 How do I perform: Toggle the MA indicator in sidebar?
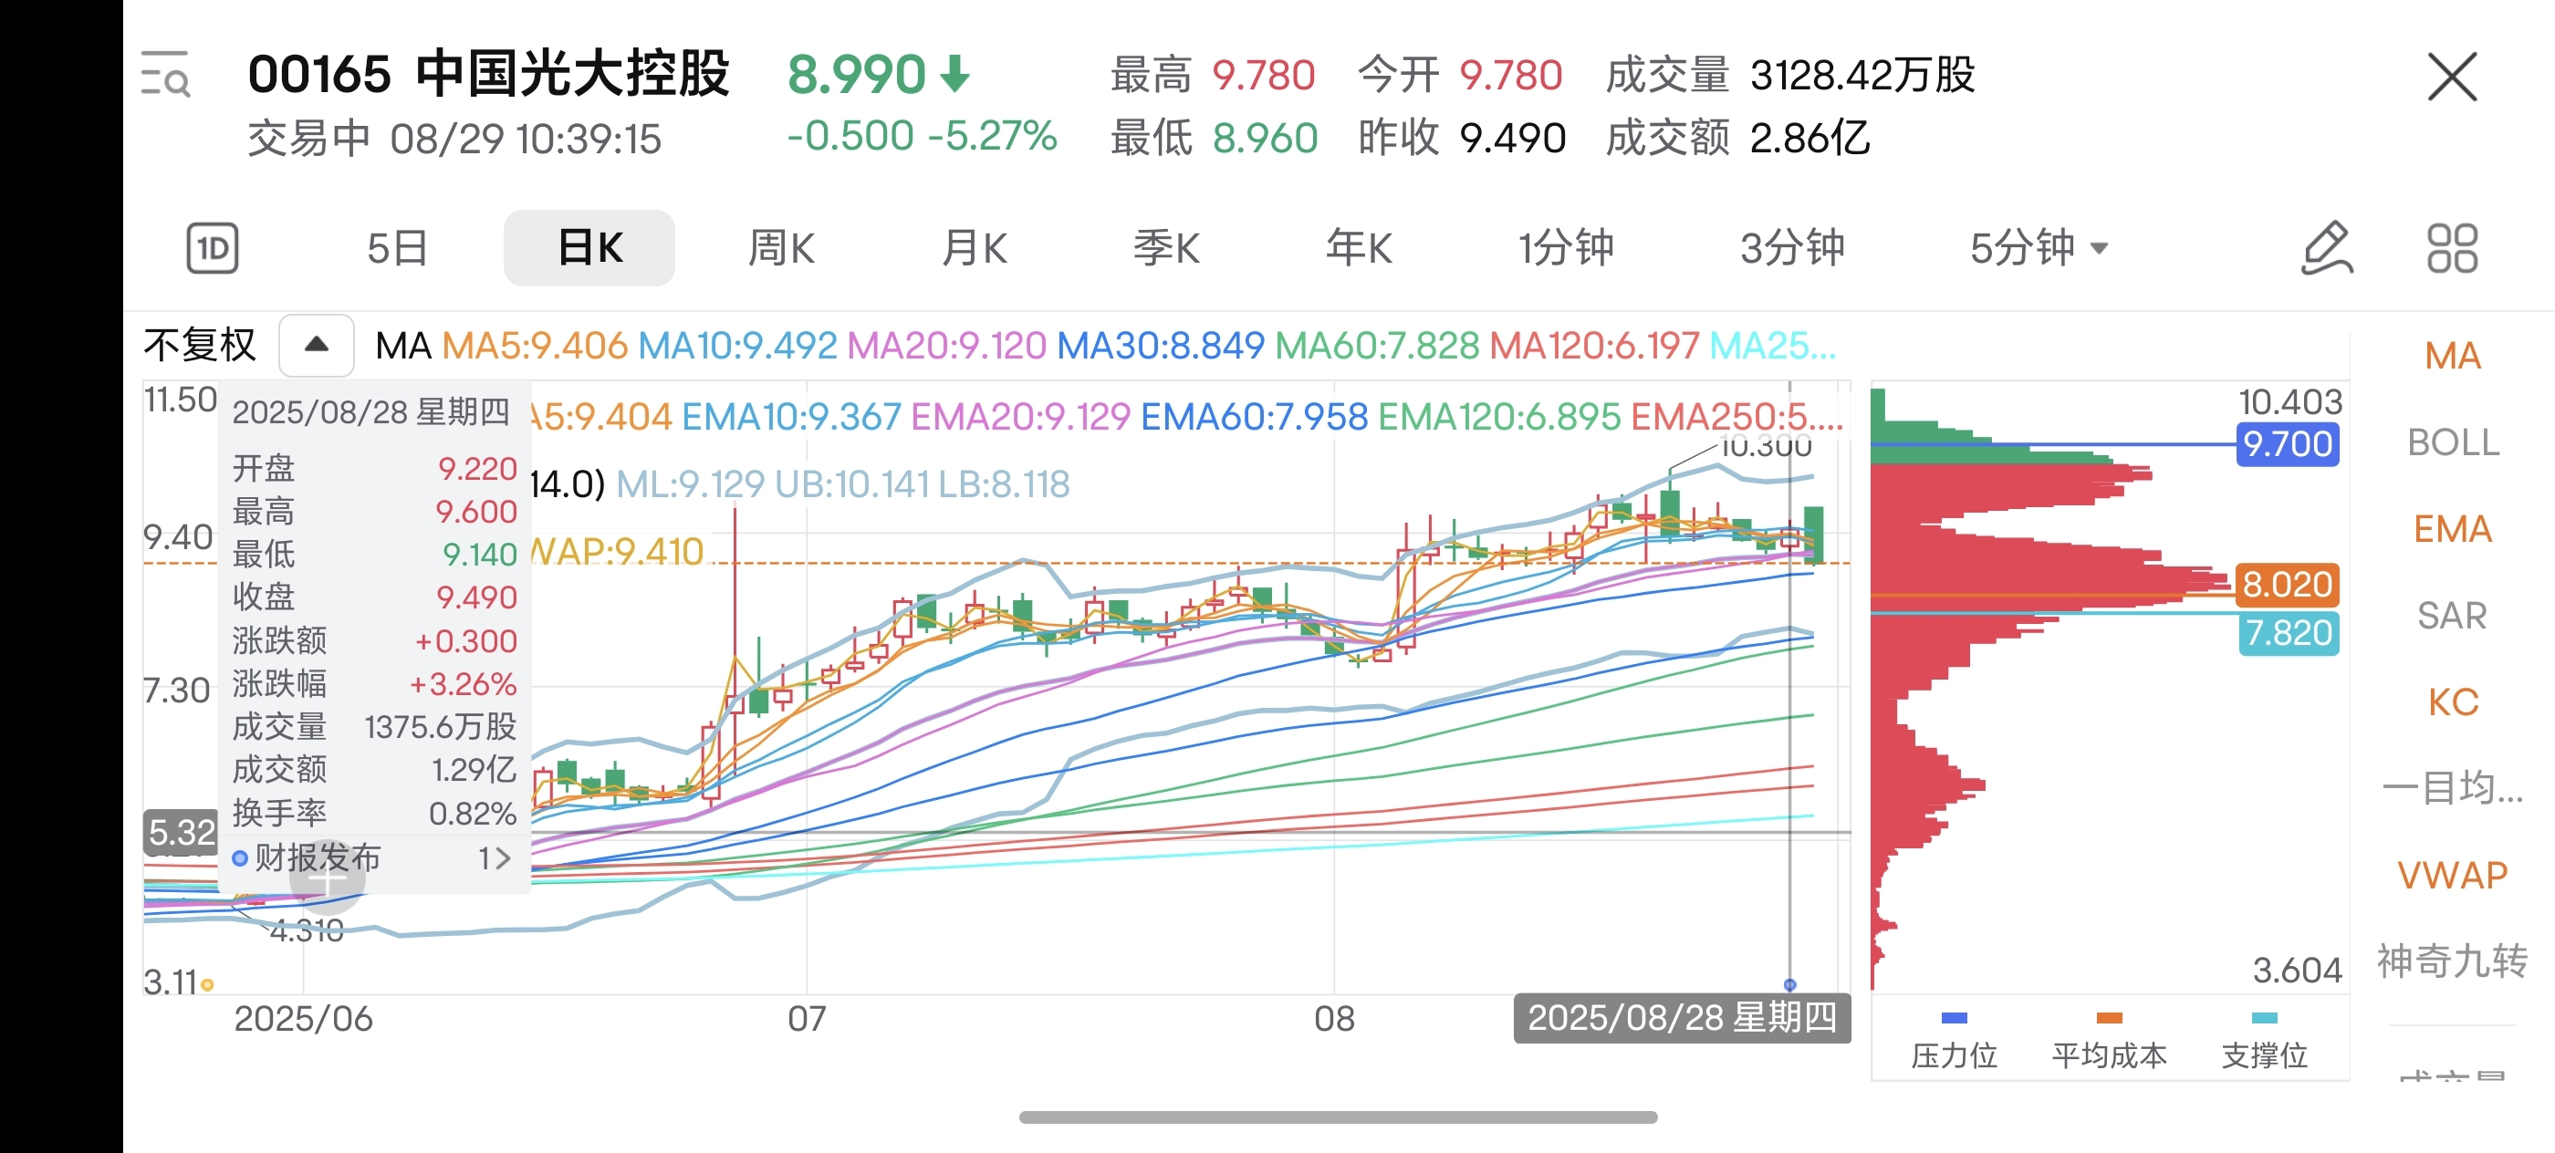(x=2452, y=356)
